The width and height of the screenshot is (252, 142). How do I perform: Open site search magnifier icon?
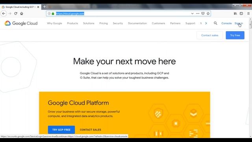click(215, 23)
